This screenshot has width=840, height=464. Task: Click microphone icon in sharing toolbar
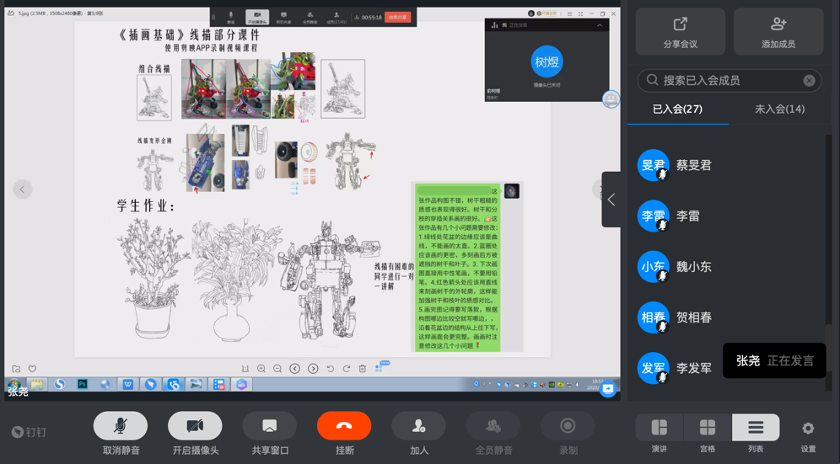[230, 17]
